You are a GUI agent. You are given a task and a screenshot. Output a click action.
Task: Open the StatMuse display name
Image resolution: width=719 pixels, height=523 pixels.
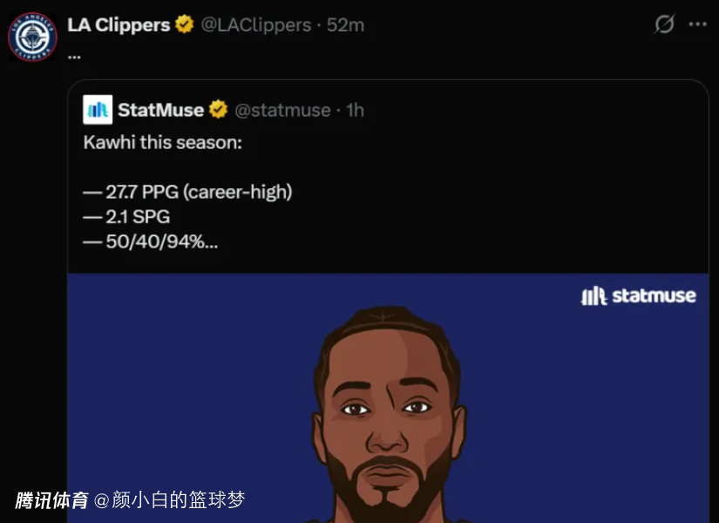(161, 110)
